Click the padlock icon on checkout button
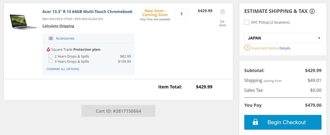This screenshot has height=135, width=330. tap(255, 122)
